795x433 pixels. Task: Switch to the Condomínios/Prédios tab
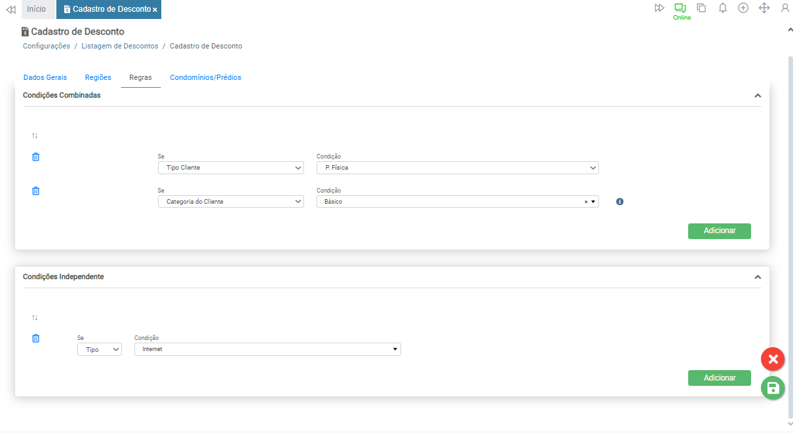pyautogui.click(x=205, y=77)
